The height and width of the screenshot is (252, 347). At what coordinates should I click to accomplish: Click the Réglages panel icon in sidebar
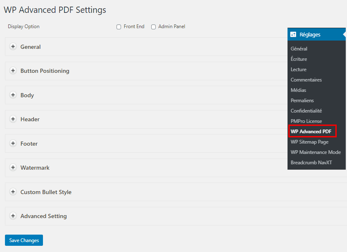293,34
